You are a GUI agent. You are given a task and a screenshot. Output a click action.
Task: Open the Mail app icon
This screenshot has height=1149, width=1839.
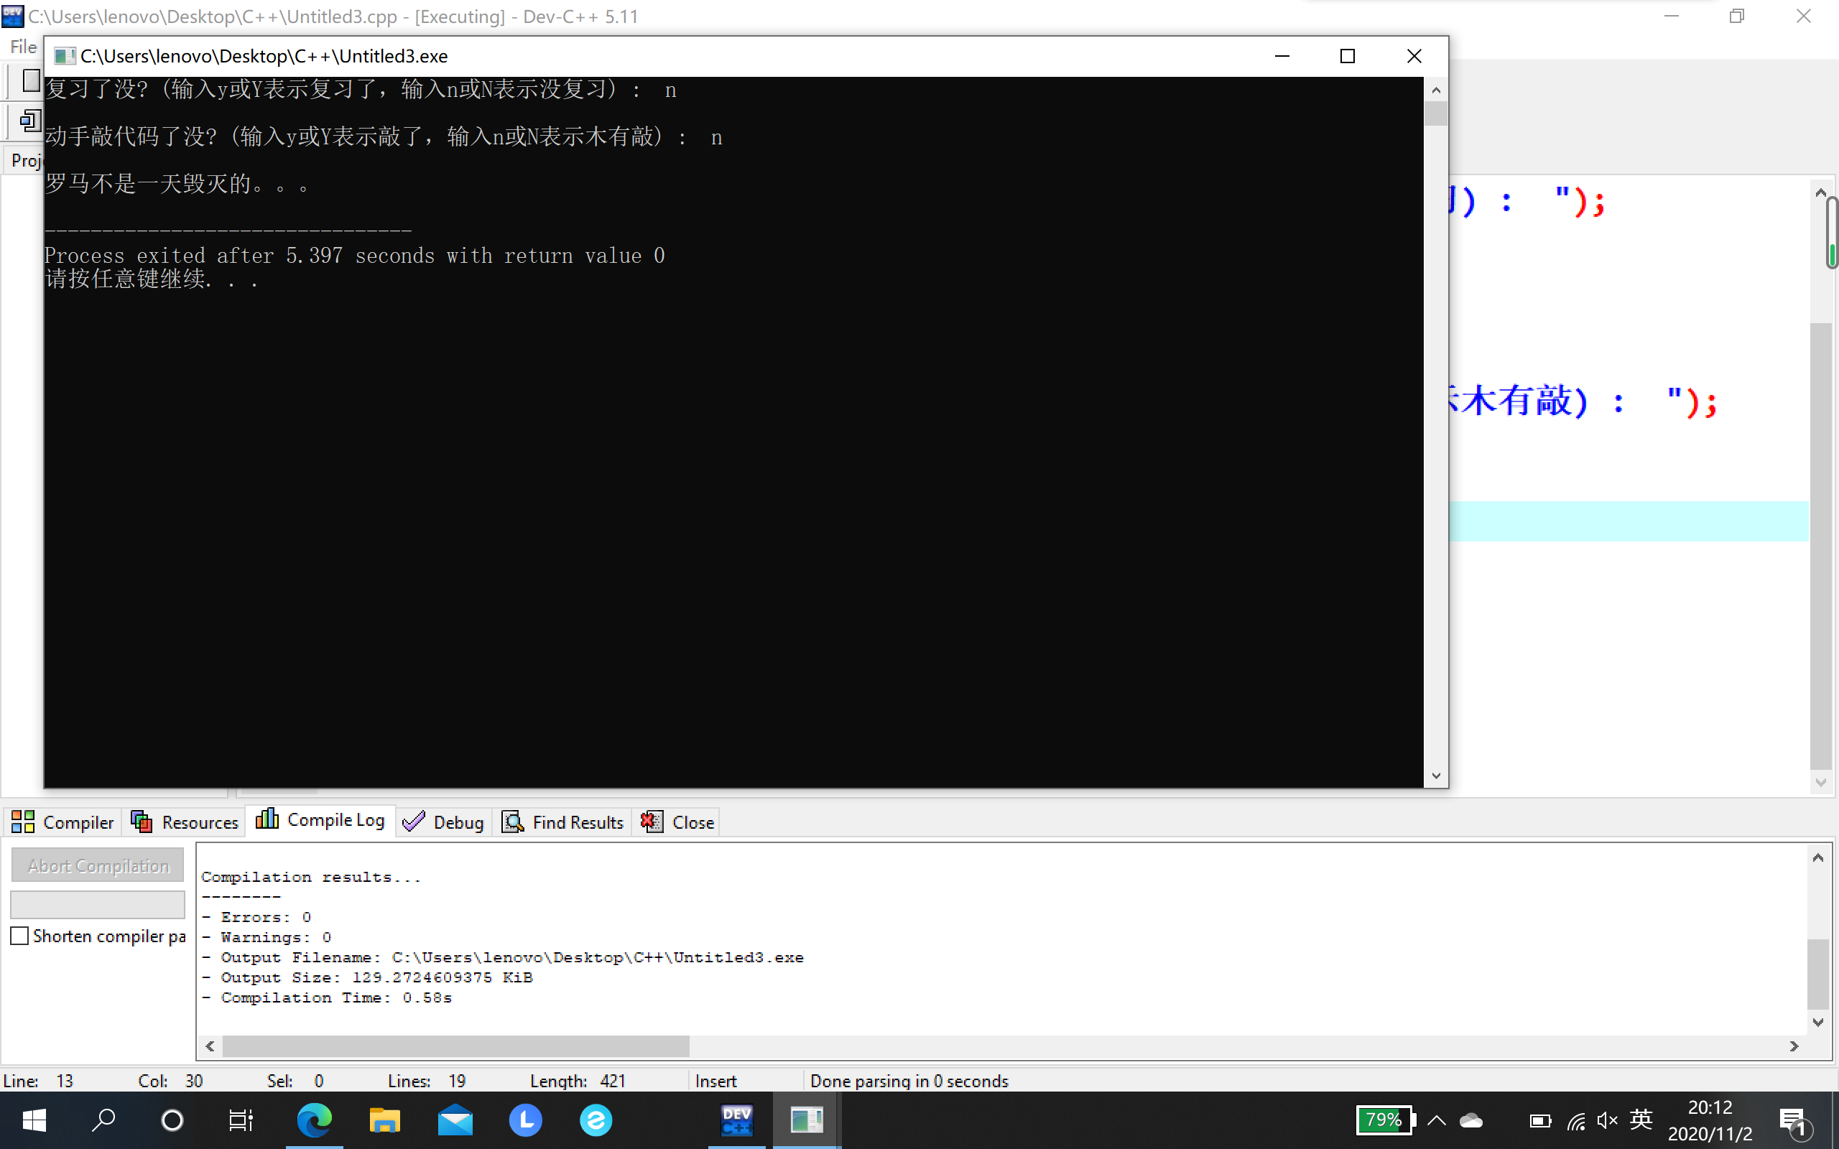point(455,1120)
